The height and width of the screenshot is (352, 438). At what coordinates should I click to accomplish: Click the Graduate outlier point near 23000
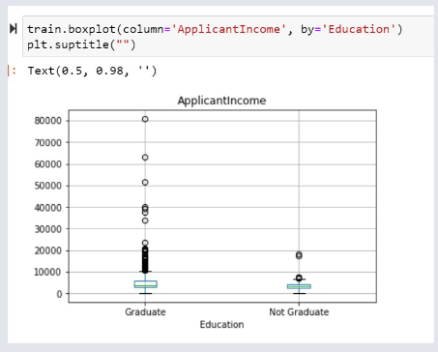tap(145, 243)
